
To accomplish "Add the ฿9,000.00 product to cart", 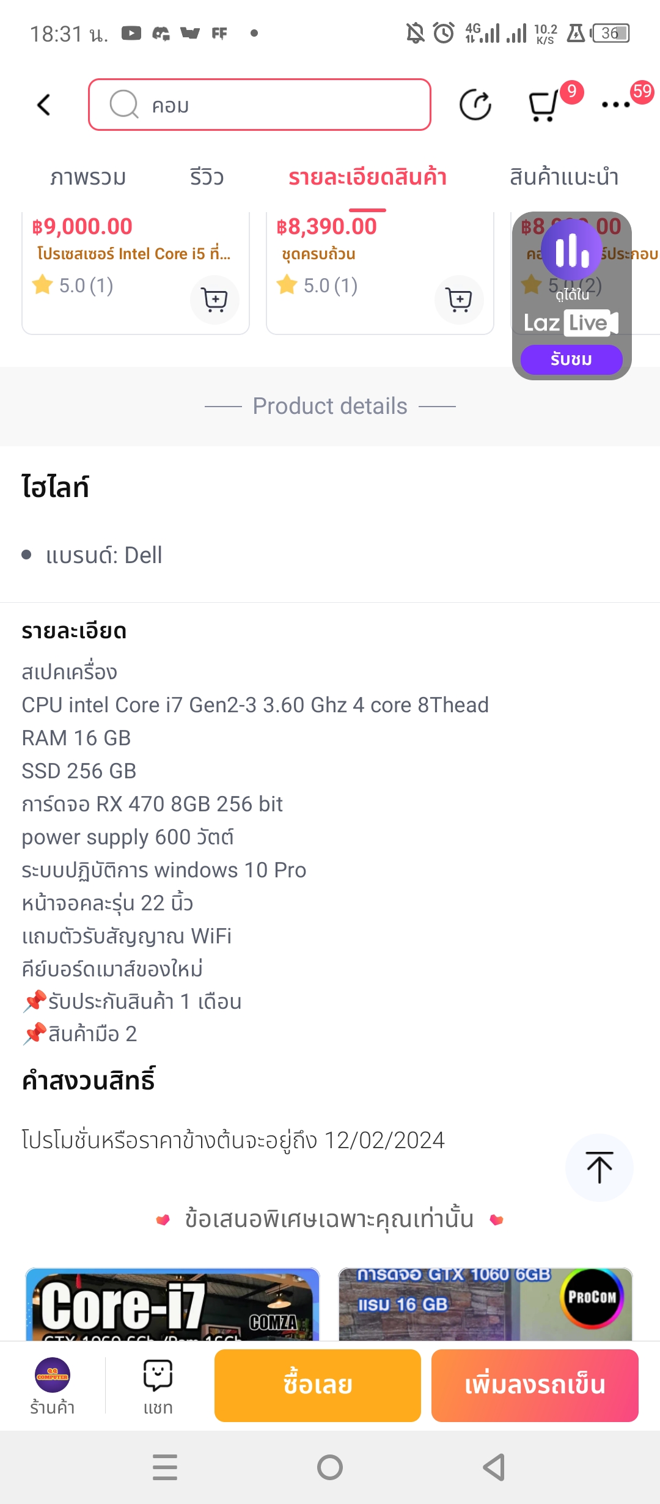I will (215, 300).
